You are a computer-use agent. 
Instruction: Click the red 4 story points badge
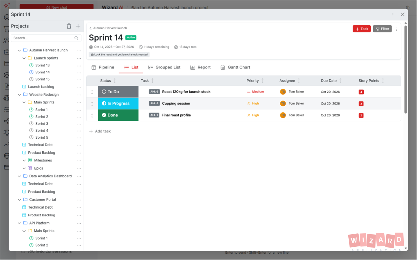[x=361, y=92]
